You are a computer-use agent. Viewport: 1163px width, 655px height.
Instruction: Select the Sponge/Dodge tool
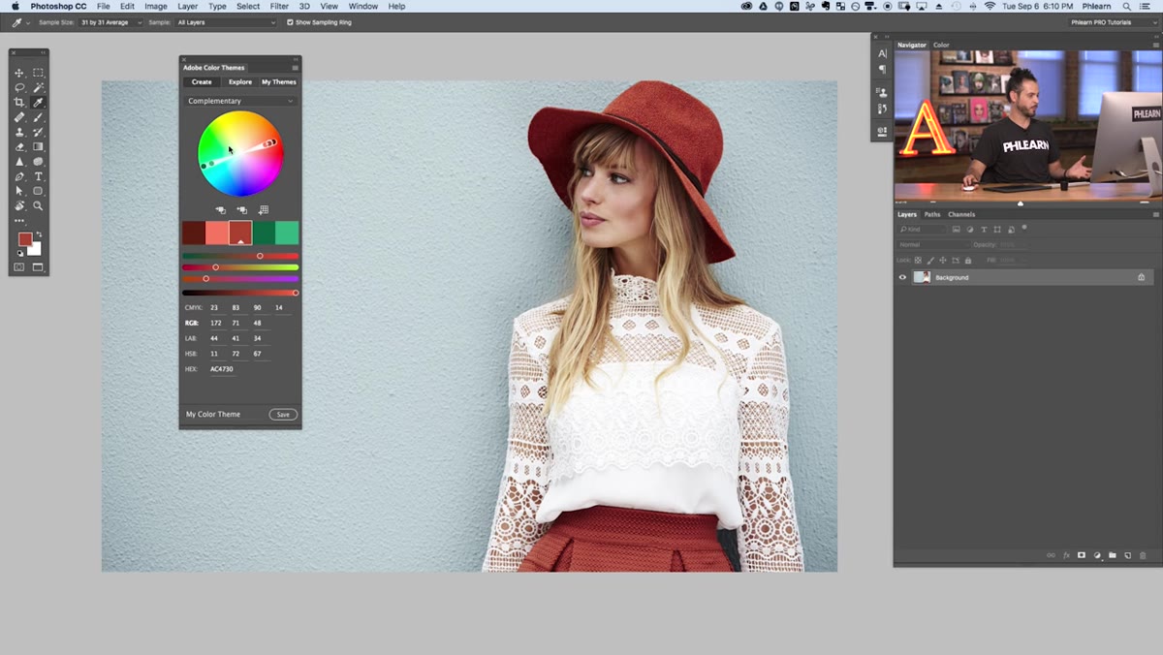38,162
